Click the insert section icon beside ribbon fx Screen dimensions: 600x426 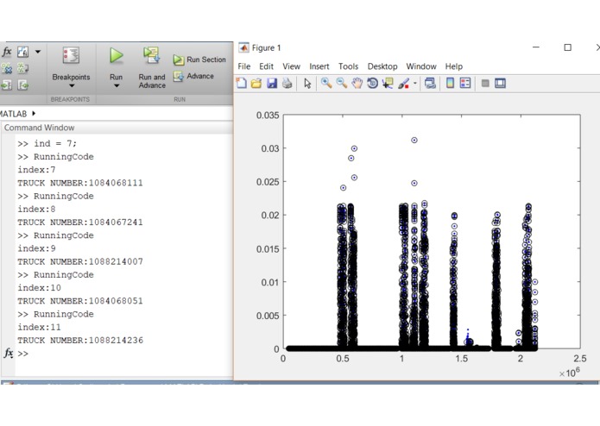coord(23,52)
